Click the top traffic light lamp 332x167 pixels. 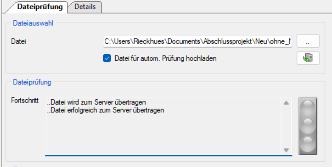[308, 107]
